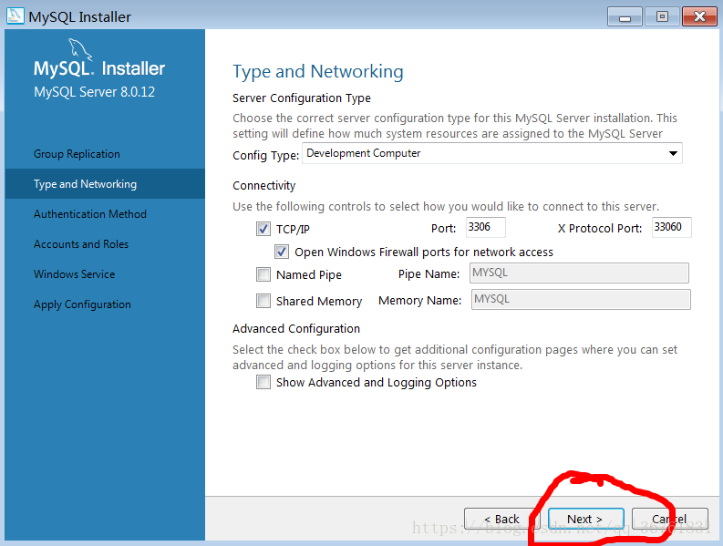Click the Type and Networking heading

(317, 72)
